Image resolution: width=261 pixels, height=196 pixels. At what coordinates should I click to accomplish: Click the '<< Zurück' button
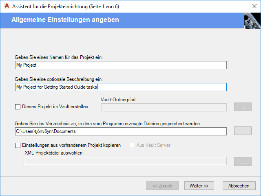[162, 185]
